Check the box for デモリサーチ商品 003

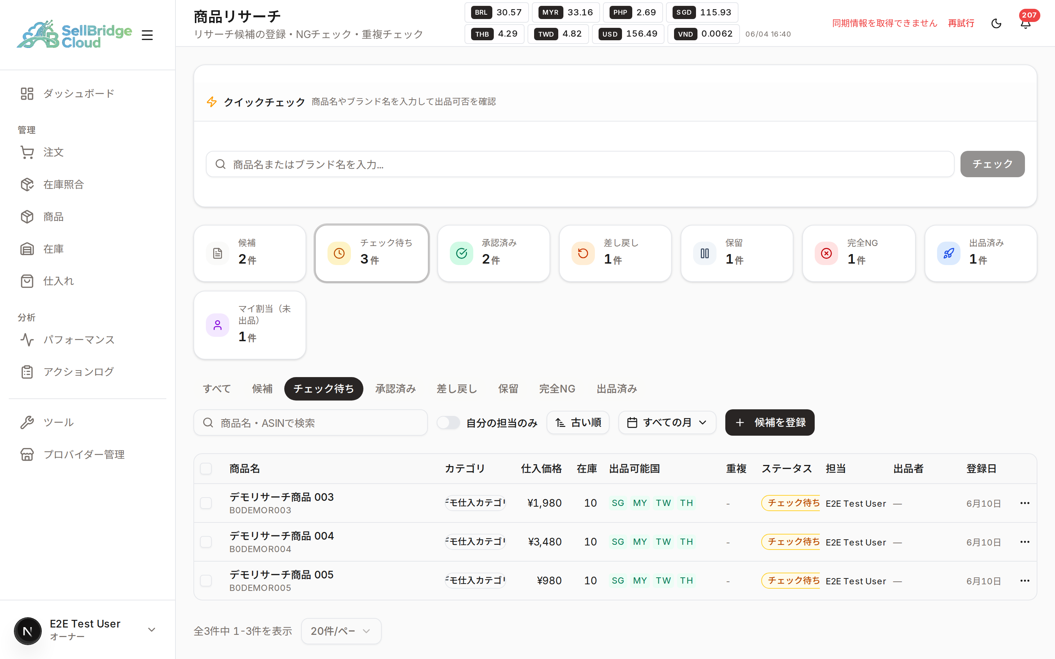(206, 503)
